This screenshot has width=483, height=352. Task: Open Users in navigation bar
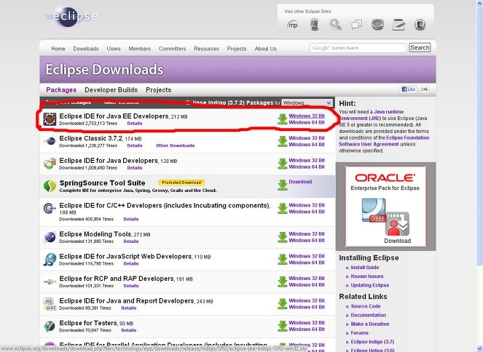click(114, 49)
